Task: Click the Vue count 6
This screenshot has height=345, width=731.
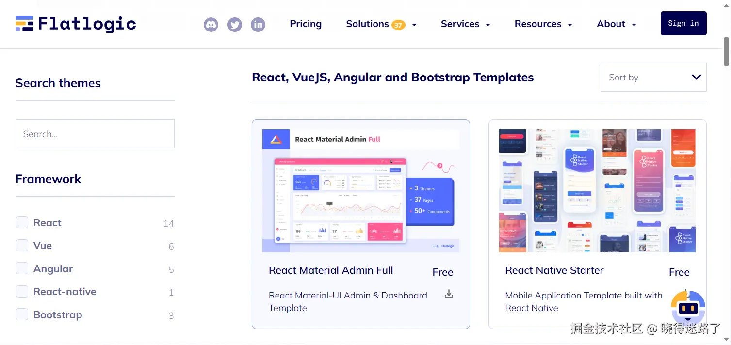Action: click(x=171, y=247)
